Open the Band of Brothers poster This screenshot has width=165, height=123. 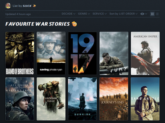20,53
